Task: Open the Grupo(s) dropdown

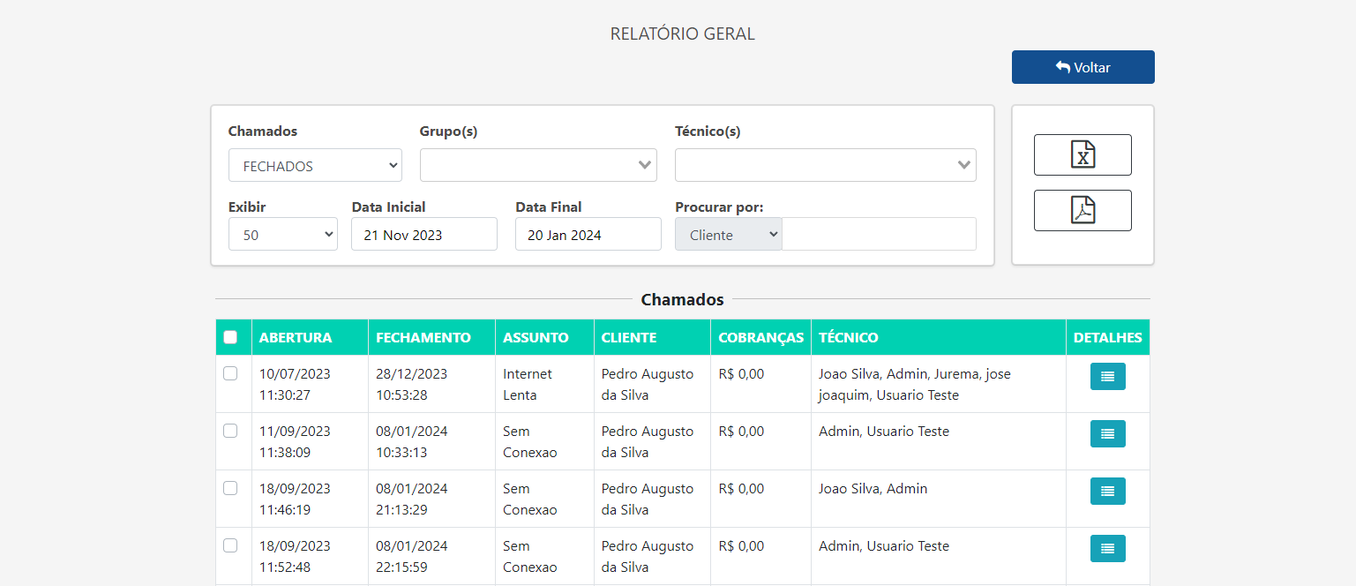Action: pos(538,165)
